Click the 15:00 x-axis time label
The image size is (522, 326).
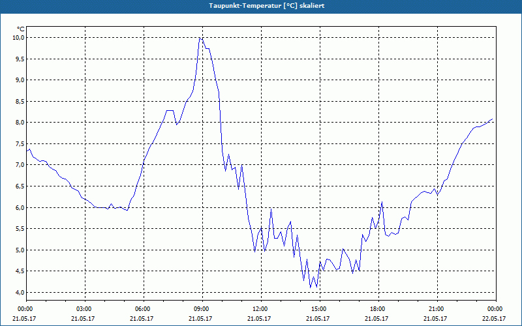[x=318, y=309]
